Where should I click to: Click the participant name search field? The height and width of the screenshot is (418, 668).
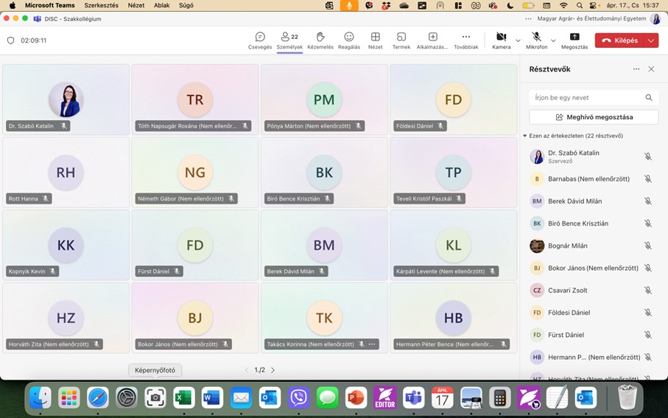point(587,97)
